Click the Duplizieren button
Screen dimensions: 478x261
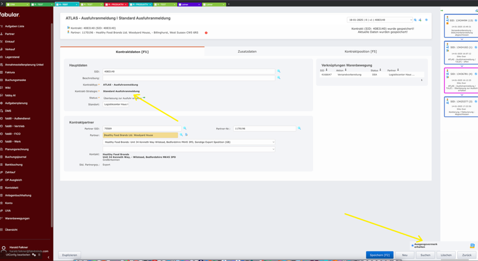click(x=70, y=255)
